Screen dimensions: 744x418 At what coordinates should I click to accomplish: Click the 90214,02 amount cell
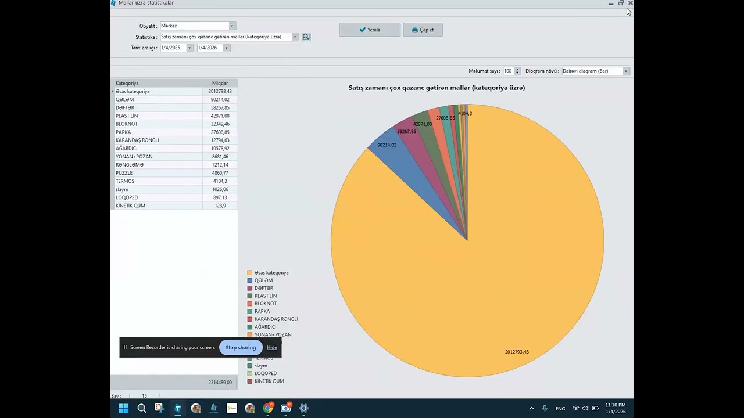pyautogui.click(x=220, y=99)
